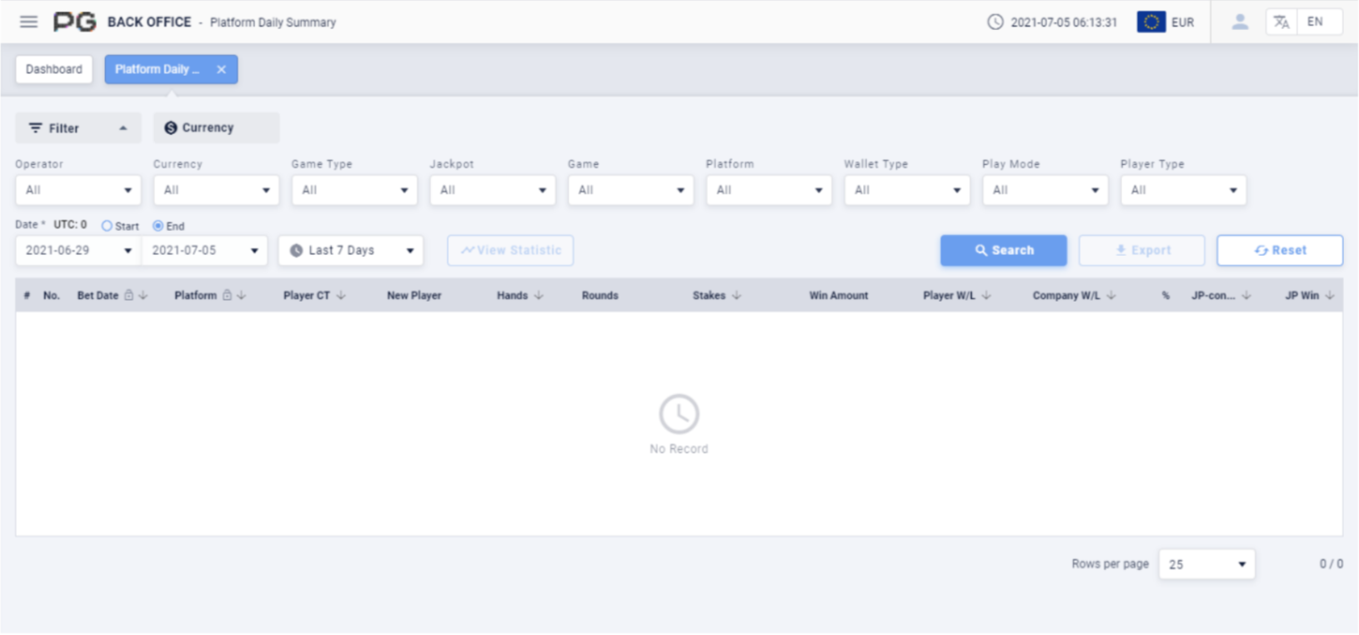Click the EUR flag icon

(x=1151, y=22)
